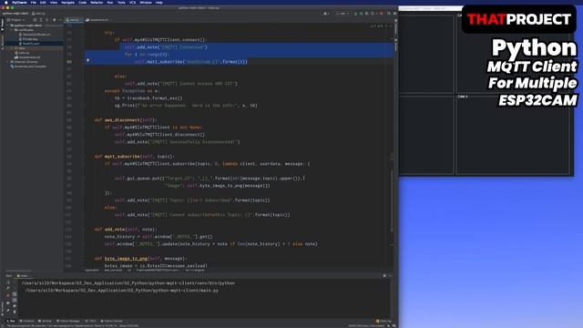
Task: Toggle the Project side tool tab
Action: (2, 25)
